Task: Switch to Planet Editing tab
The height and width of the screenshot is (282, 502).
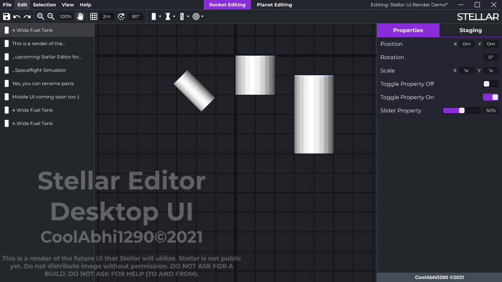Action: pos(275,5)
